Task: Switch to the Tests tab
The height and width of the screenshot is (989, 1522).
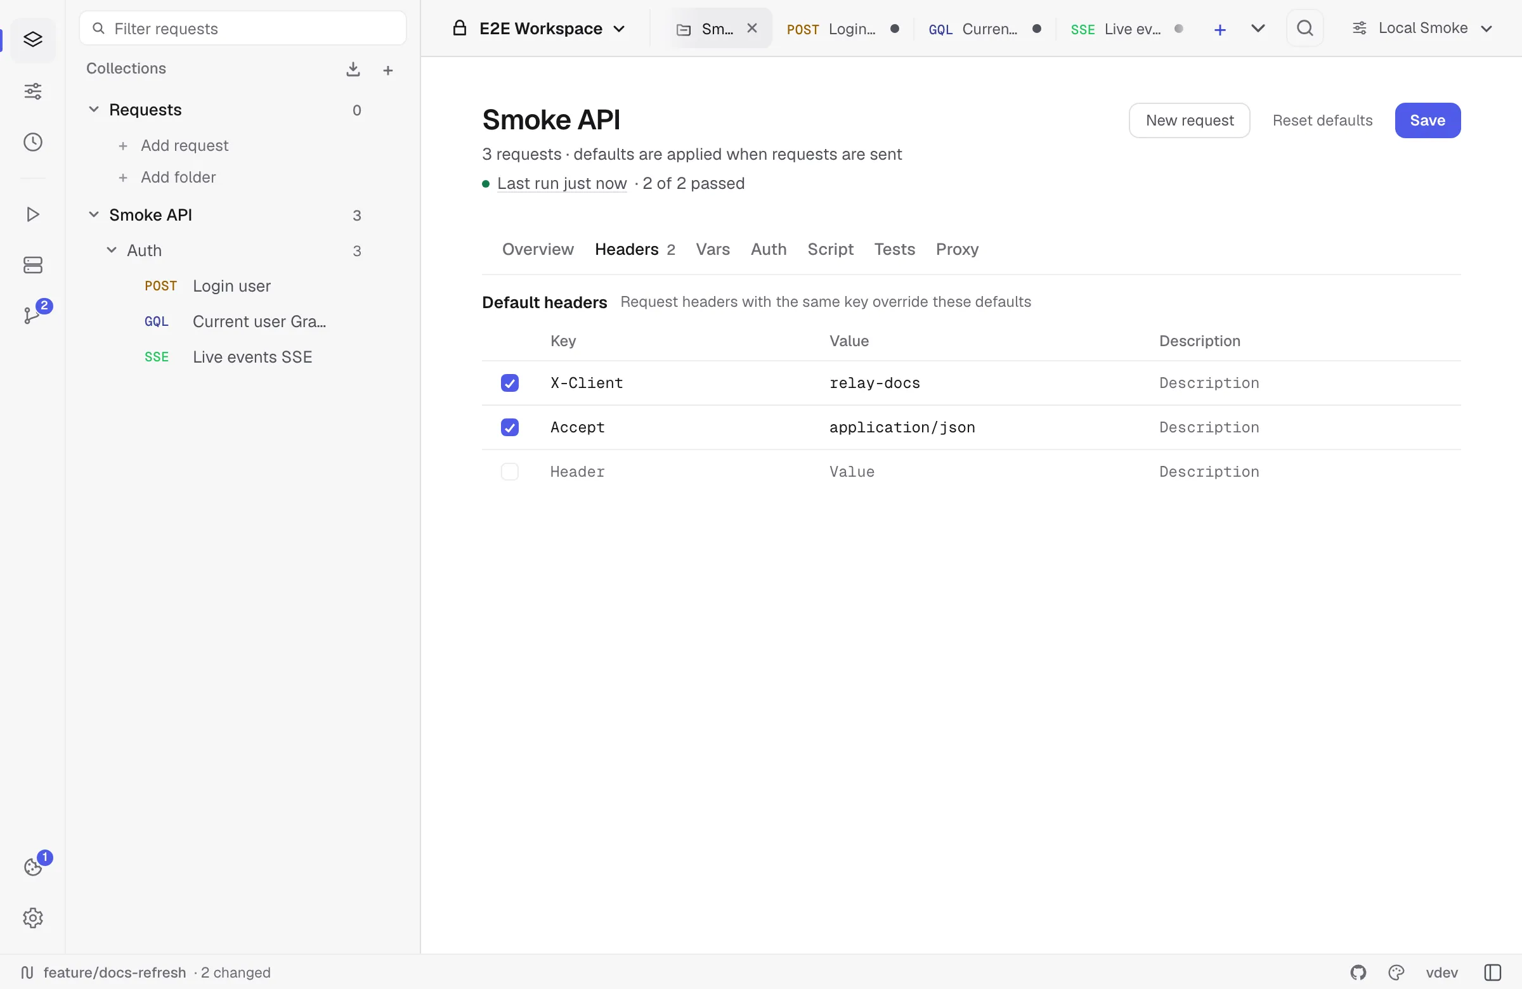Action: tap(894, 249)
